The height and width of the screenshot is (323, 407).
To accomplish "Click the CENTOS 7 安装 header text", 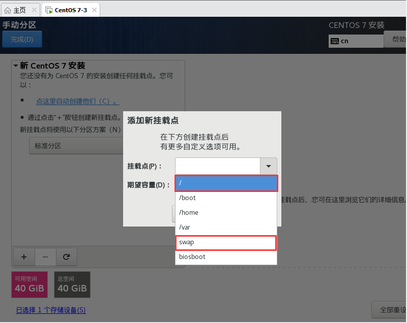I will tap(357, 25).
